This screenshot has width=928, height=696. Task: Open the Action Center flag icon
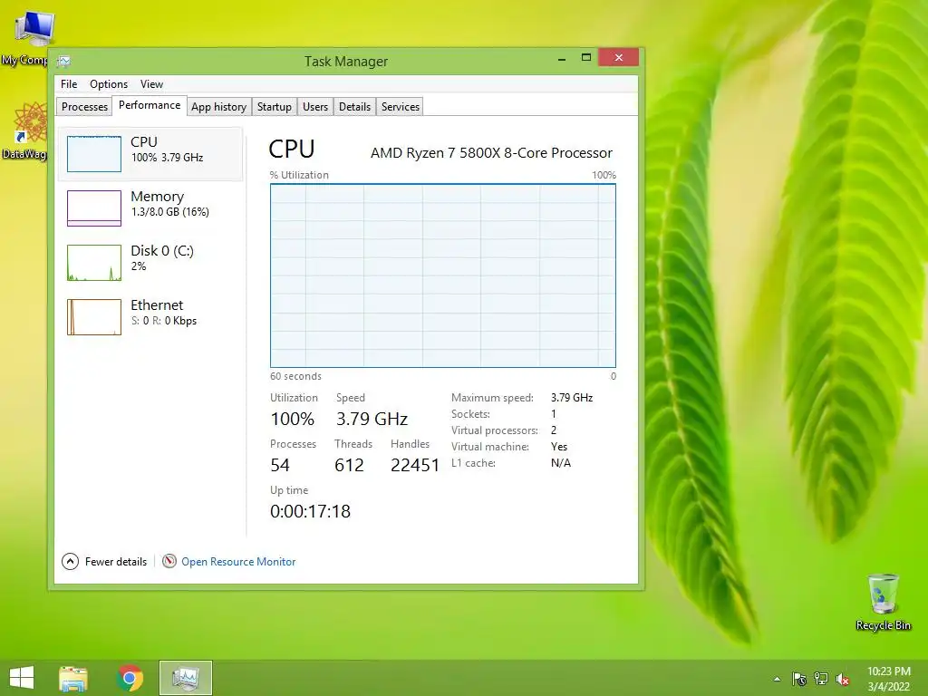click(x=799, y=679)
